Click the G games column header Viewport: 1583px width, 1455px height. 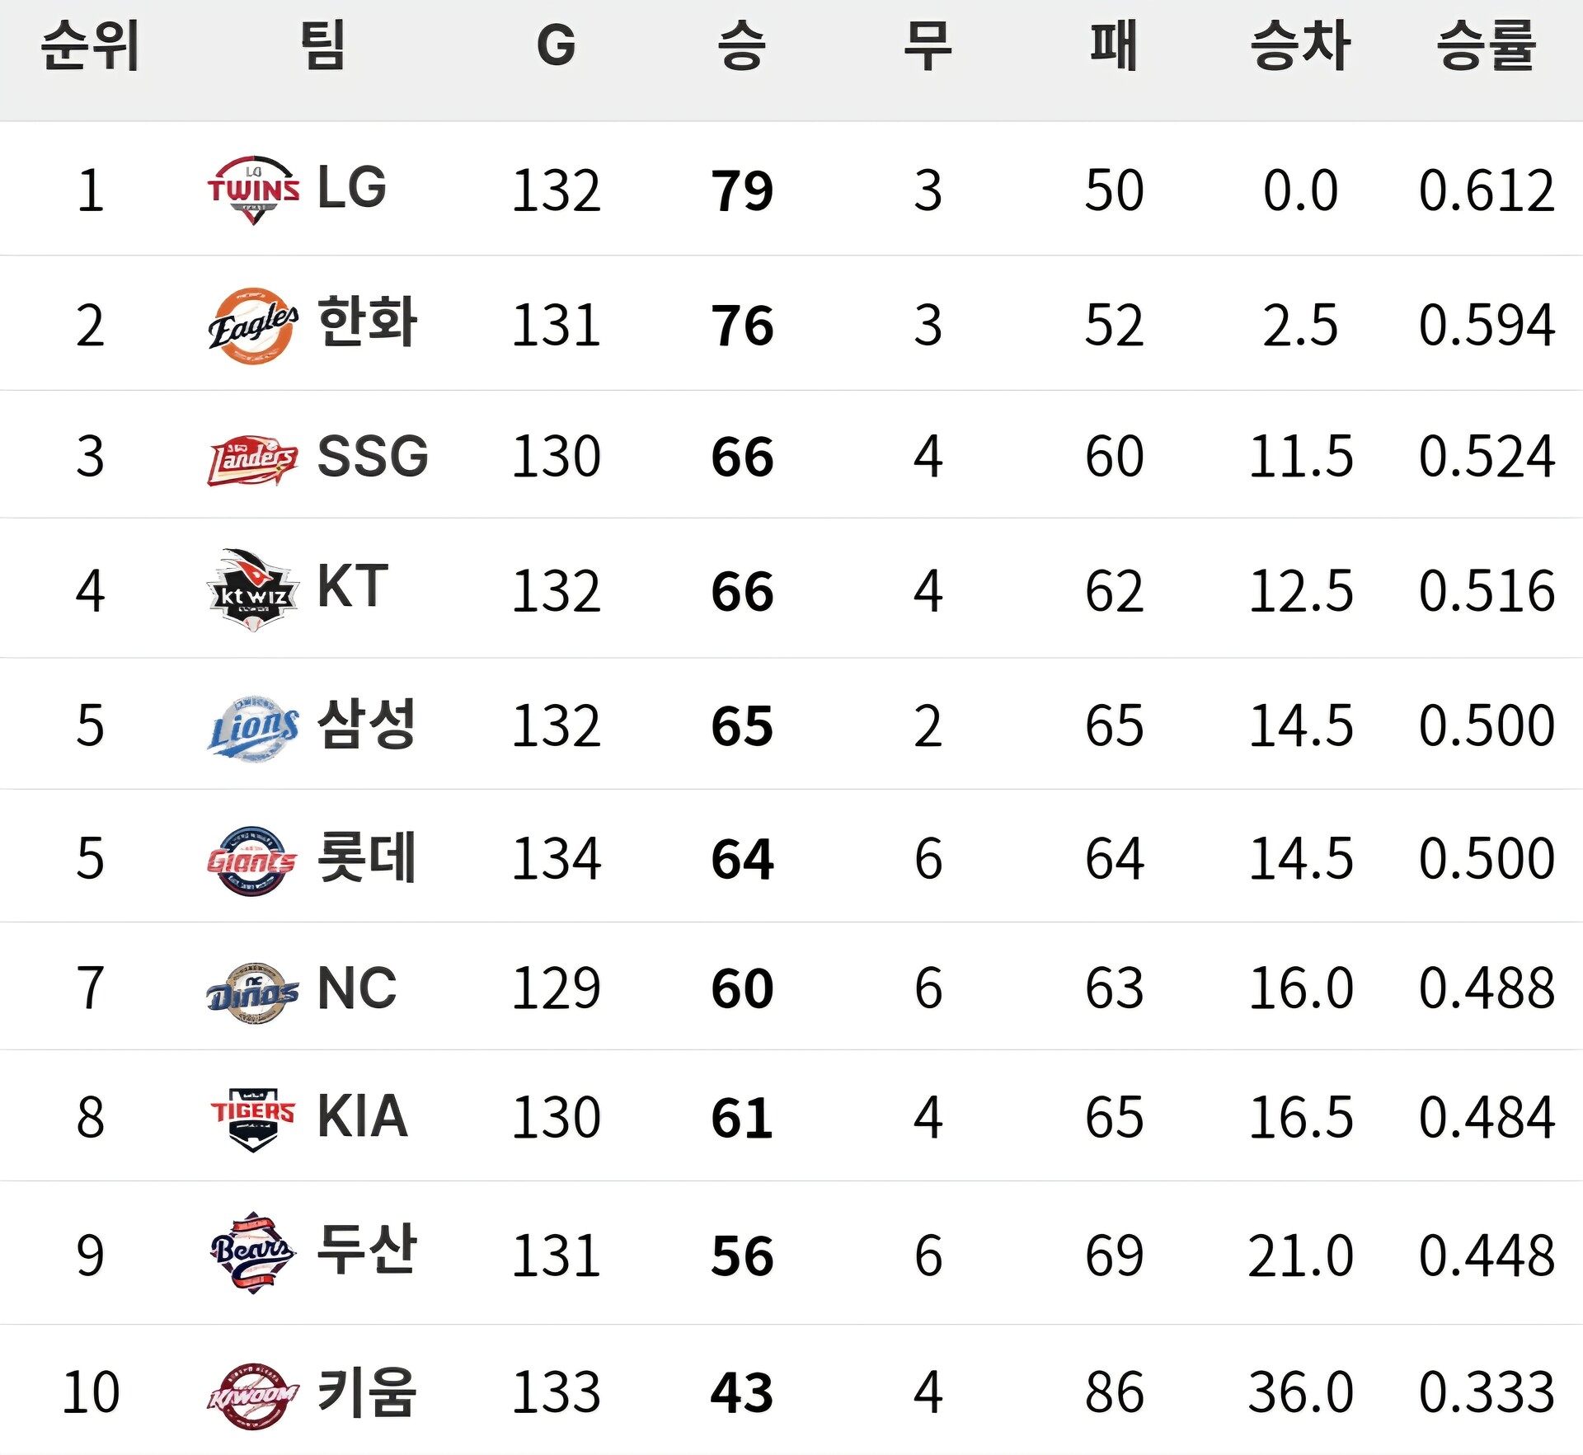[557, 45]
